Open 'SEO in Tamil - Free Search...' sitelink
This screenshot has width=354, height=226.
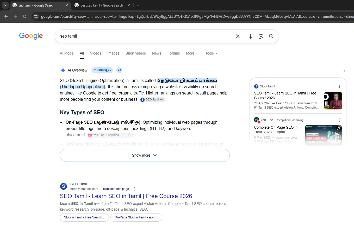pos(84,217)
